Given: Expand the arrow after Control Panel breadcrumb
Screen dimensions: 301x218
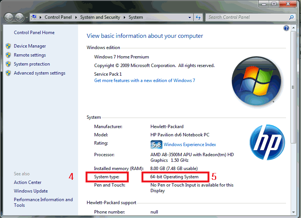Looking at the screenshot, I should 76,17.
